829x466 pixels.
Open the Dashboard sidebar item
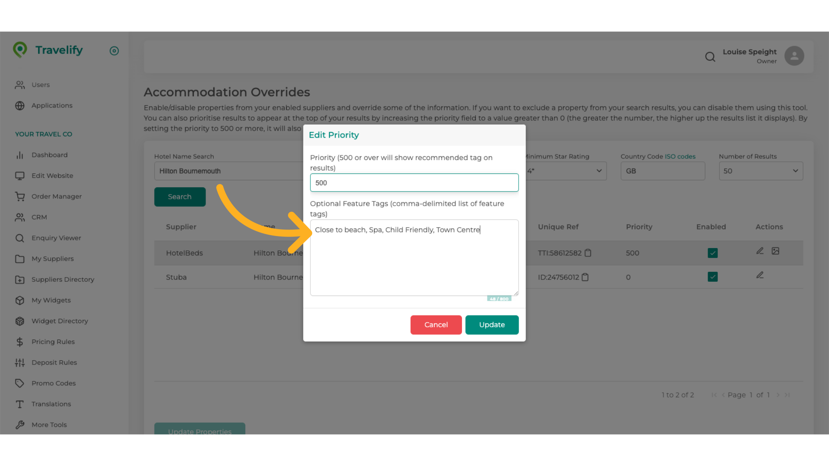click(49, 155)
